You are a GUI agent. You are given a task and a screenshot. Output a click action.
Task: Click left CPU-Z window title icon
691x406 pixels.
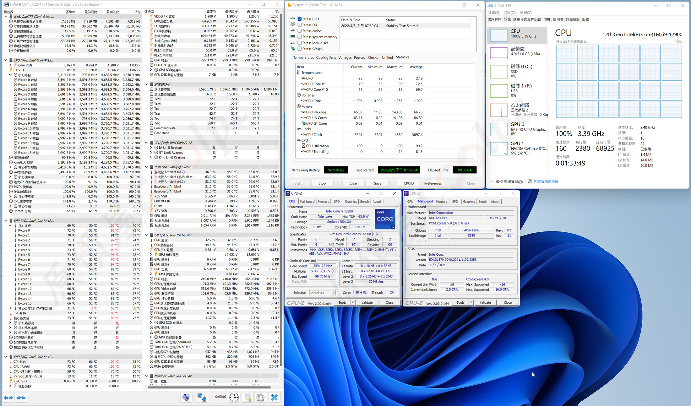[288, 193]
